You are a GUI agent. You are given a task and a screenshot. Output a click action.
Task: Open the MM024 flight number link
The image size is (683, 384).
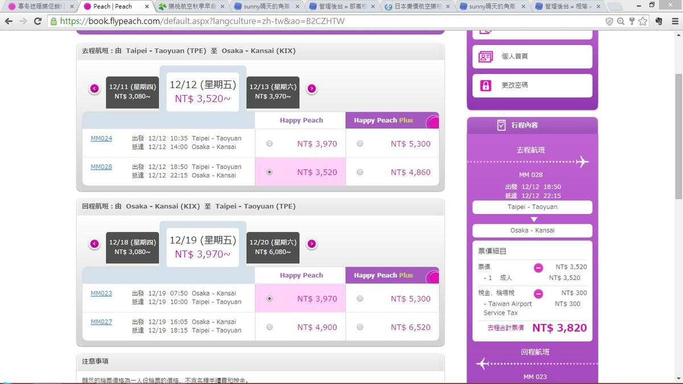pos(101,138)
